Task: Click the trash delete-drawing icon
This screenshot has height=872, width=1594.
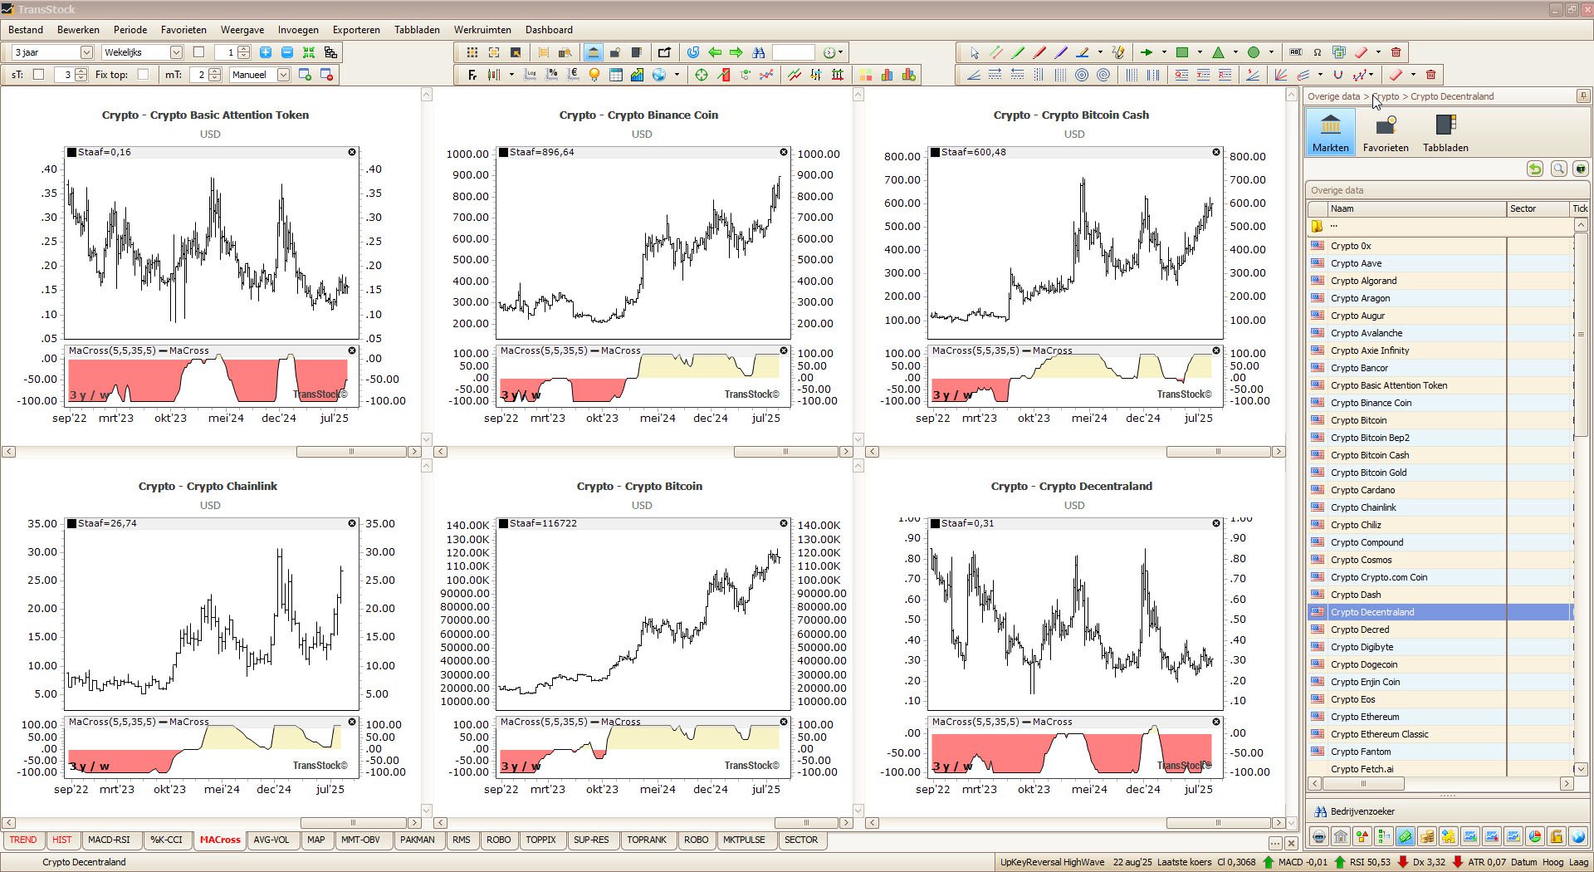Action: 1396,51
